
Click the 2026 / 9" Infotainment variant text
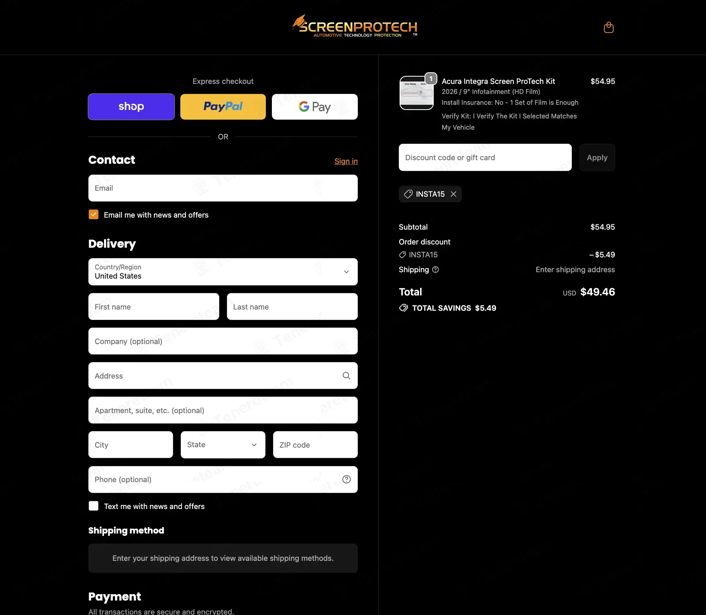[x=491, y=92]
